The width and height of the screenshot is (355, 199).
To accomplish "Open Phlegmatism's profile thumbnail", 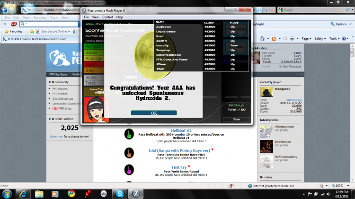I will pyautogui.click(x=266, y=131).
